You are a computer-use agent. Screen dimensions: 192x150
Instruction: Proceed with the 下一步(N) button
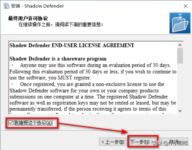pyautogui.click(x=143, y=142)
